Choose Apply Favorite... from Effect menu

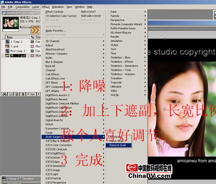(x=73, y=31)
